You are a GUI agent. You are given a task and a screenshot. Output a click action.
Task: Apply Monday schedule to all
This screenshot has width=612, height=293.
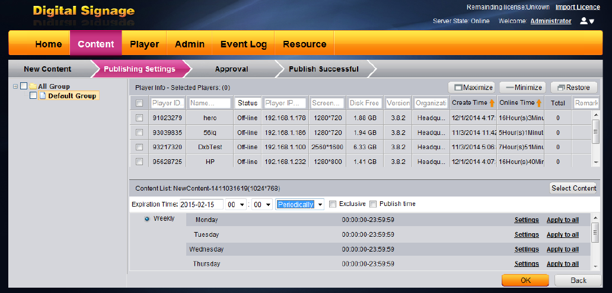(x=562, y=220)
